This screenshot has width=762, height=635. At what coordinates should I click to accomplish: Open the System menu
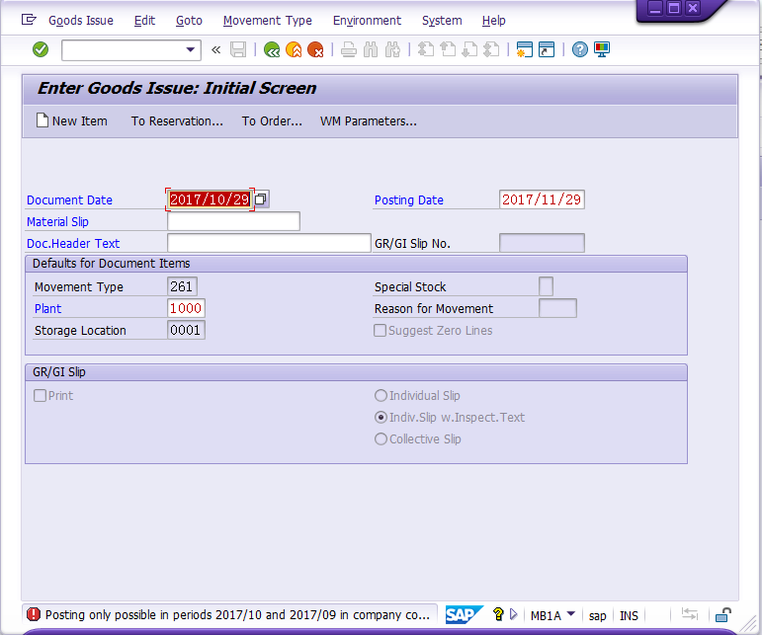[x=442, y=21]
